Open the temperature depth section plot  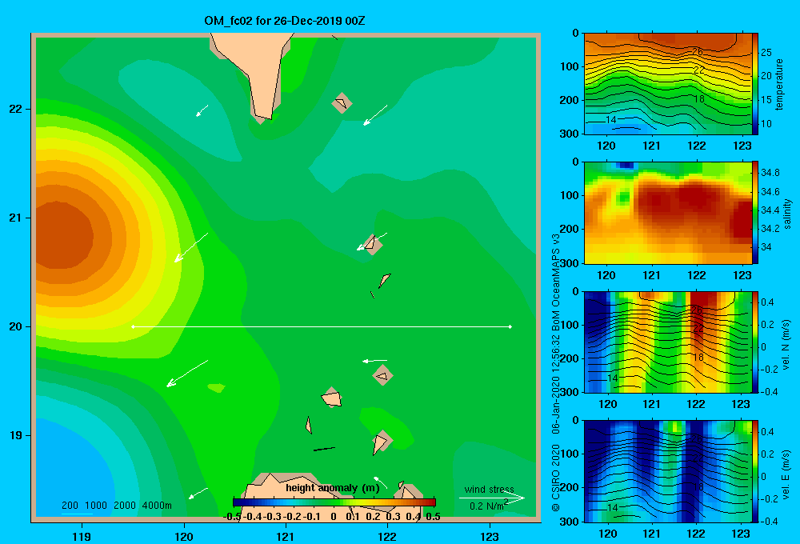point(667,84)
